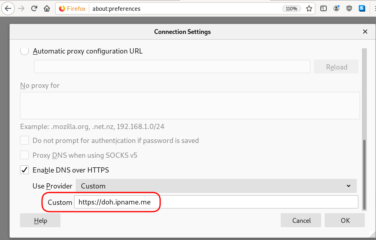The height and width of the screenshot is (240, 376).
Task: Toggle Proxy DNS when using SOCKS v5
Action: (x=25, y=155)
